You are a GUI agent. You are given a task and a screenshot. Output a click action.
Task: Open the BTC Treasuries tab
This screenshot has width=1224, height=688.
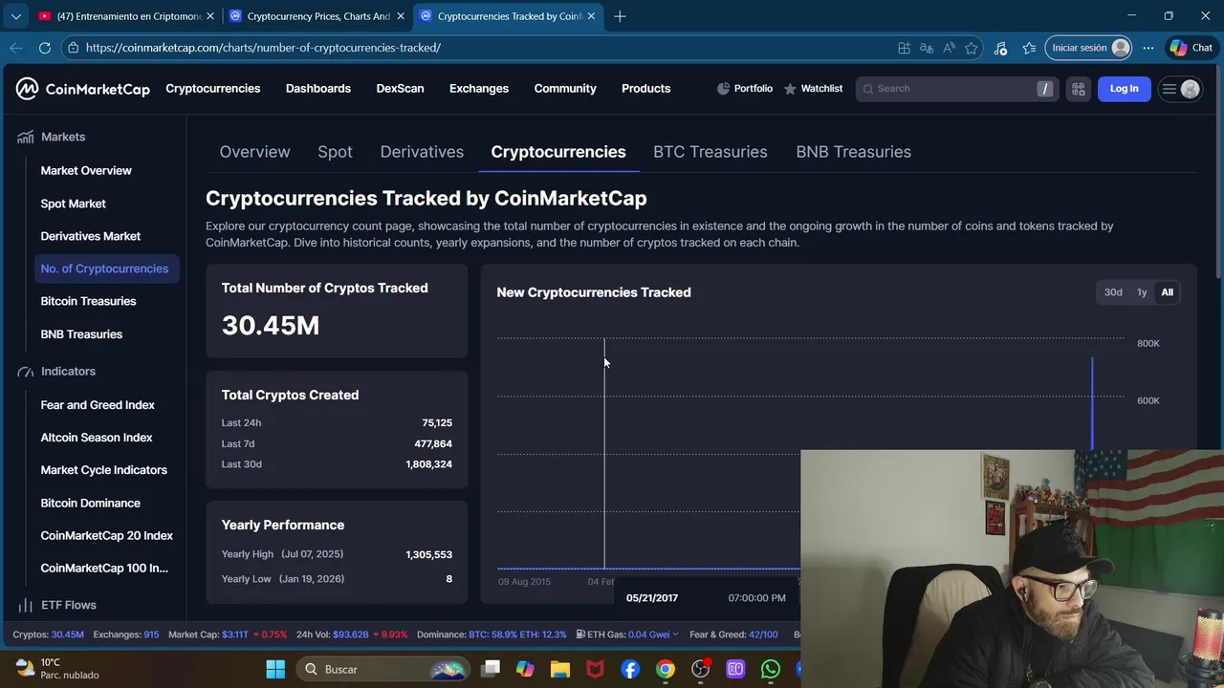pyautogui.click(x=710, y=152)
